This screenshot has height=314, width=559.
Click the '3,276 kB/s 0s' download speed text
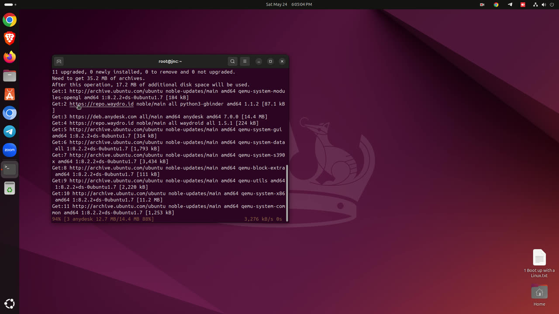click(x=263, y=219)
